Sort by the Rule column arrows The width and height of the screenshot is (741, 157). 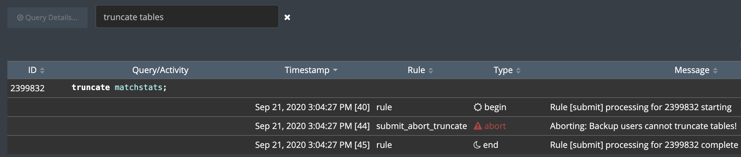click(431, 71)
